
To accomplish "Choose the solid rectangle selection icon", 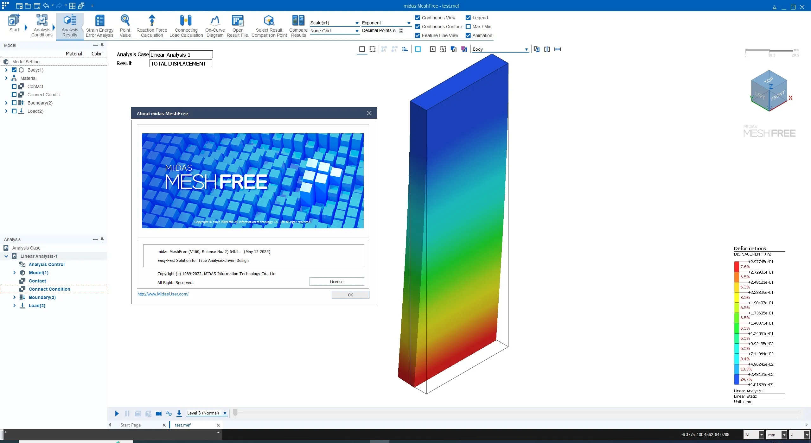I will coord(362,49).
